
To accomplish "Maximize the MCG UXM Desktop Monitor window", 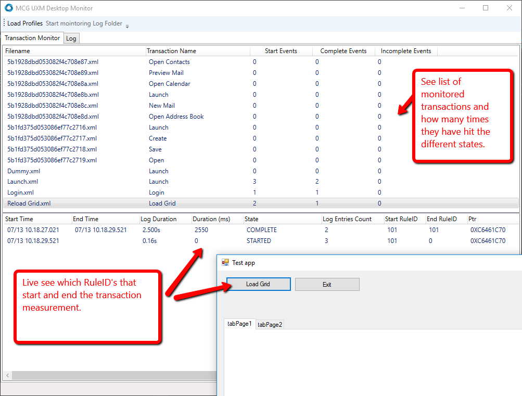I will tap(486, 8).
